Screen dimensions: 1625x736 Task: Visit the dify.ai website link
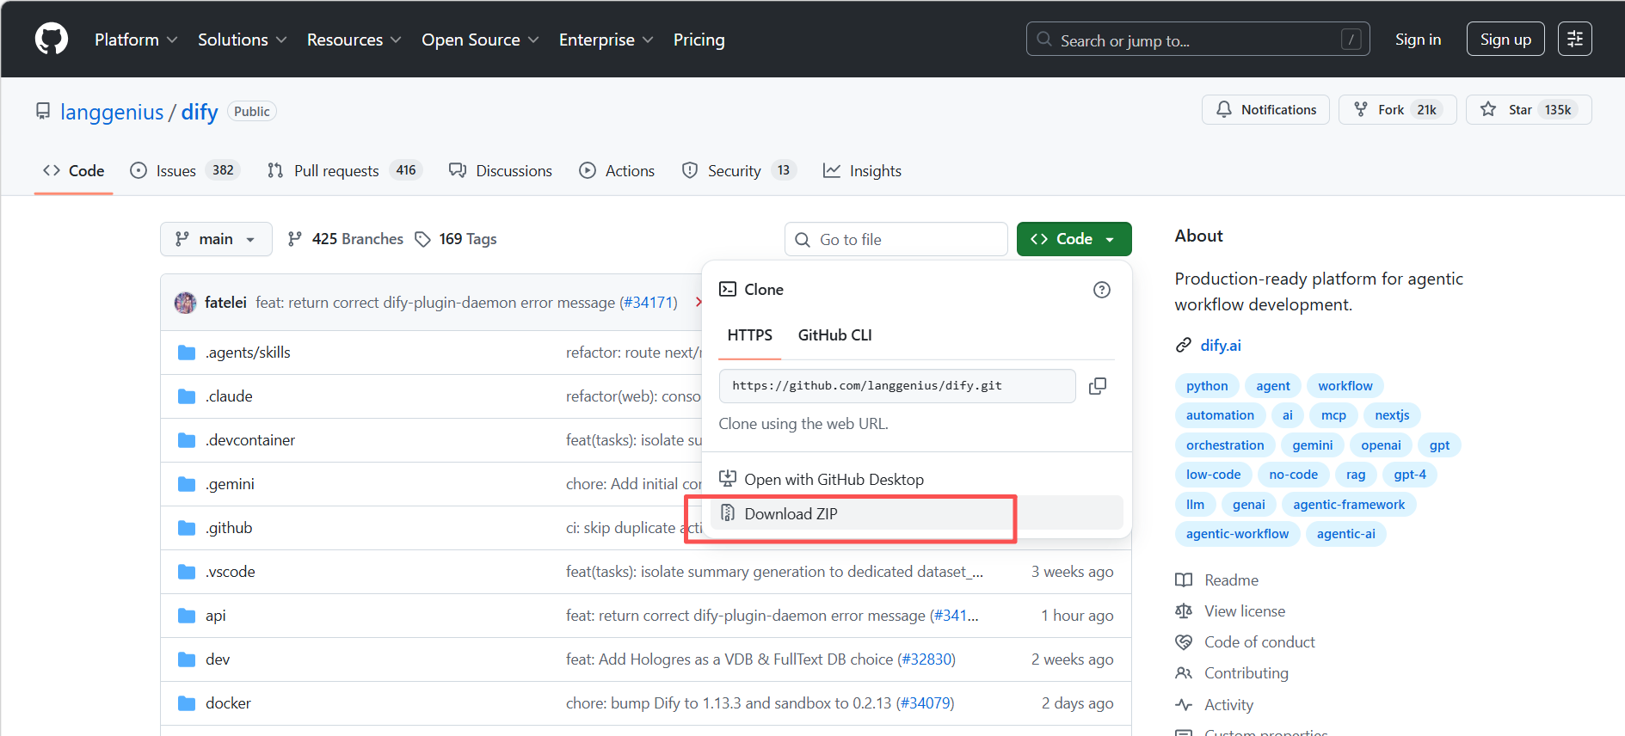click(x=1221, y=346)
